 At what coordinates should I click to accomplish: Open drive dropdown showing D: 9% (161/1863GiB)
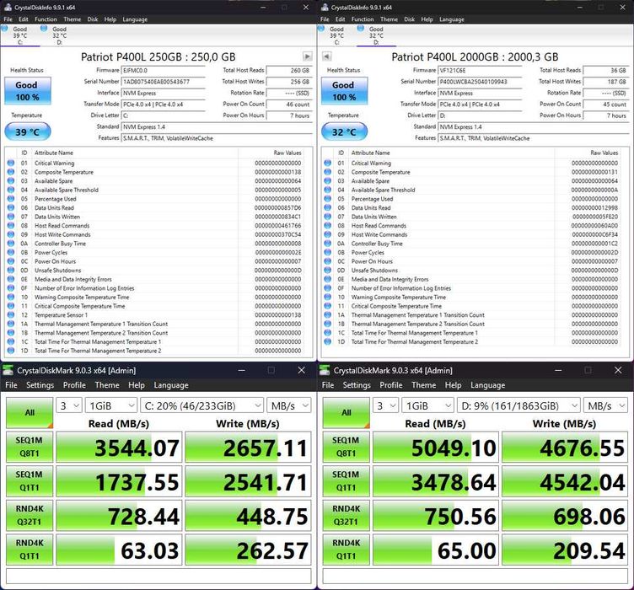click(x=518, y=405)
